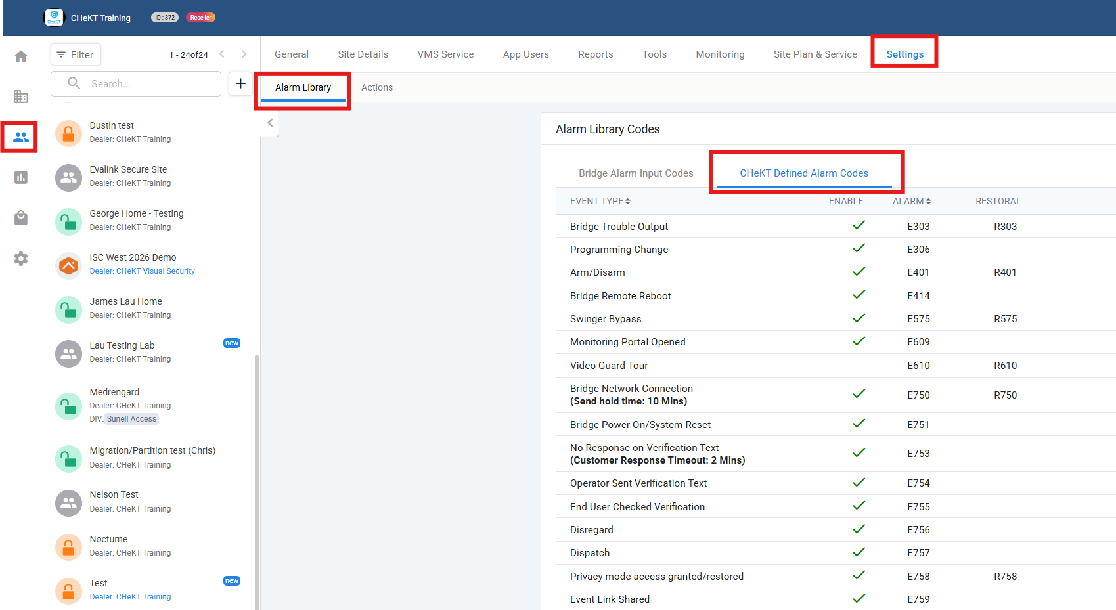Toggle enable checkmark for Bridge Trouble Output
This screenshot has width=1116, height=610.
click(859, 225)
